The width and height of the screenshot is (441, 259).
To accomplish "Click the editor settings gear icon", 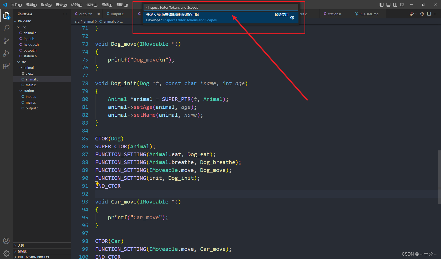I will [x=422, y=14].
